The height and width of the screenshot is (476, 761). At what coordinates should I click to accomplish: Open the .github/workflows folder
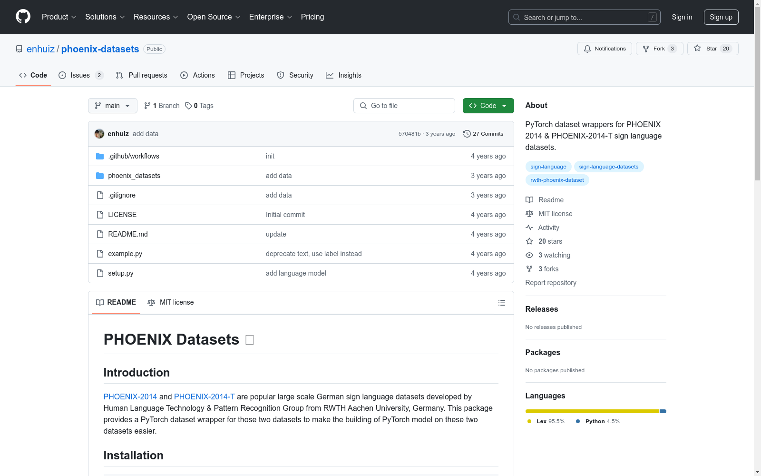pyautogui.click(x=134, y=156)
